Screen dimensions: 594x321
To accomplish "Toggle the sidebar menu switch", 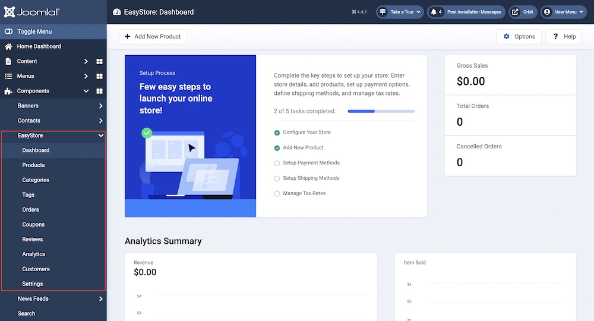I will (x=8, y=31).
